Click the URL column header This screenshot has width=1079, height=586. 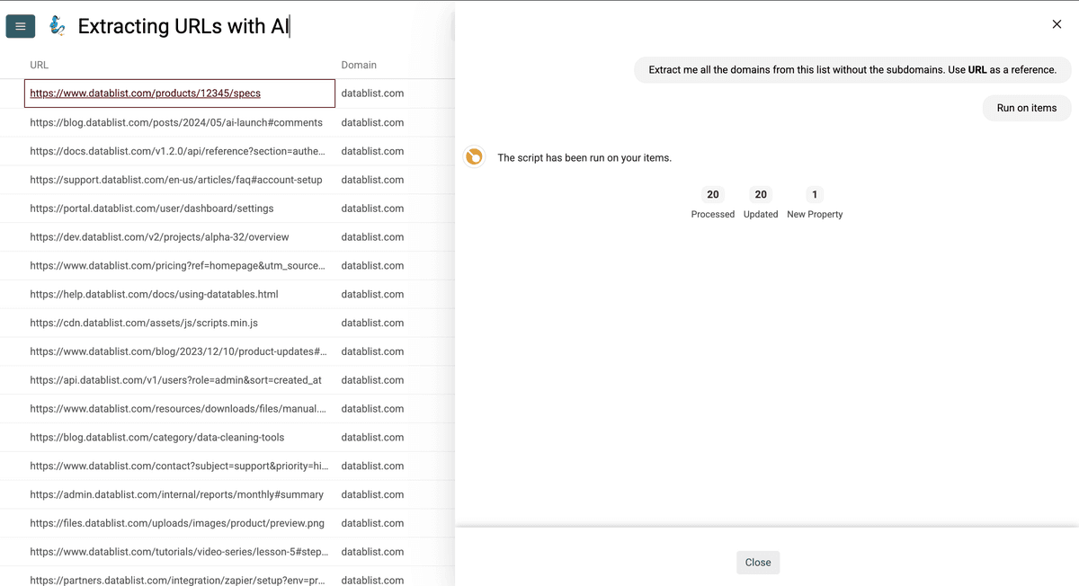pyautogui.click(x=40, y=65)
